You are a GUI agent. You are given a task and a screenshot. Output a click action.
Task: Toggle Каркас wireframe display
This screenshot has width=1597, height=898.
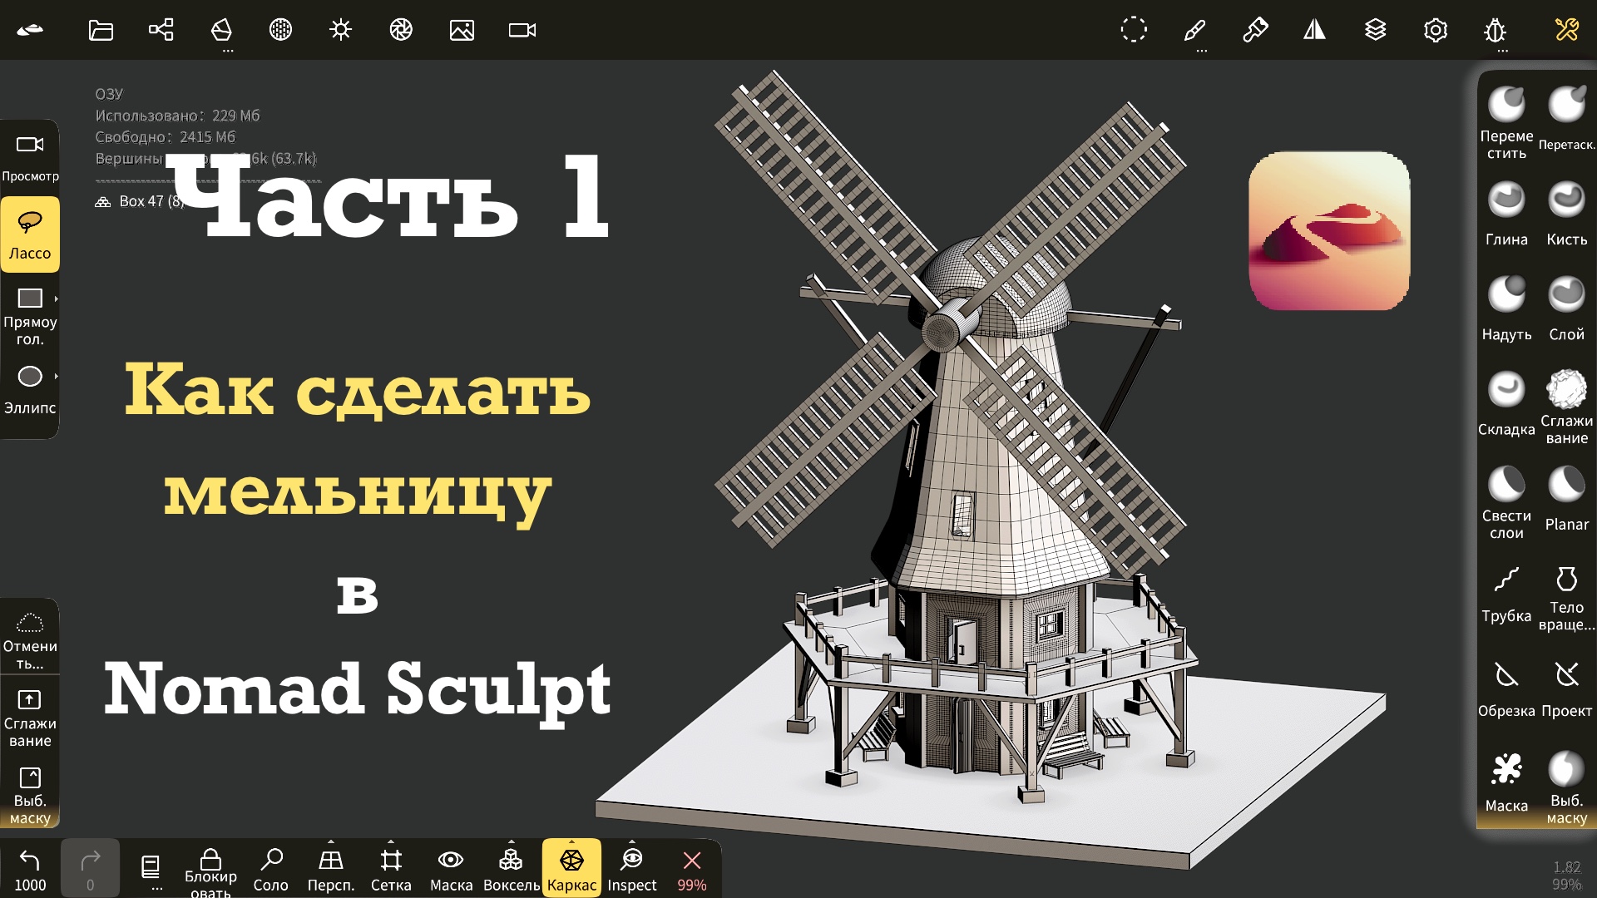click(571, 868)
